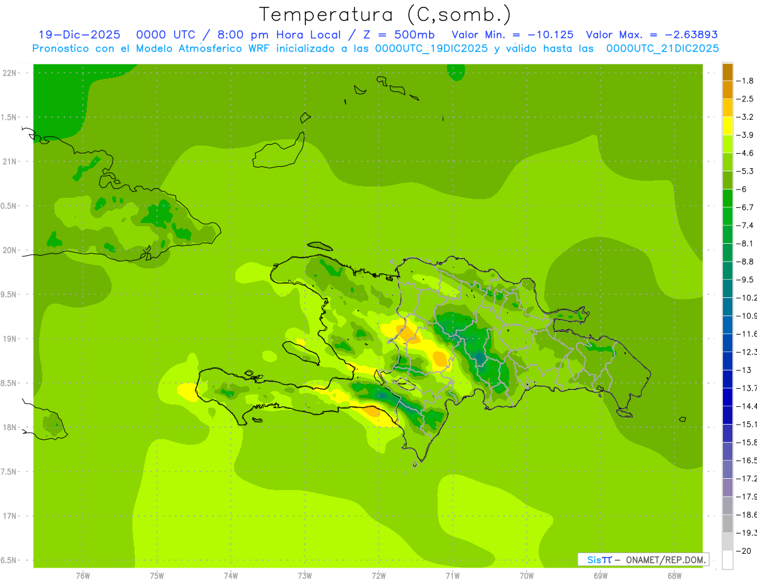Click the '76W' longitude label
The height and width of the screenshot is (584, 757).
(83, 576)
